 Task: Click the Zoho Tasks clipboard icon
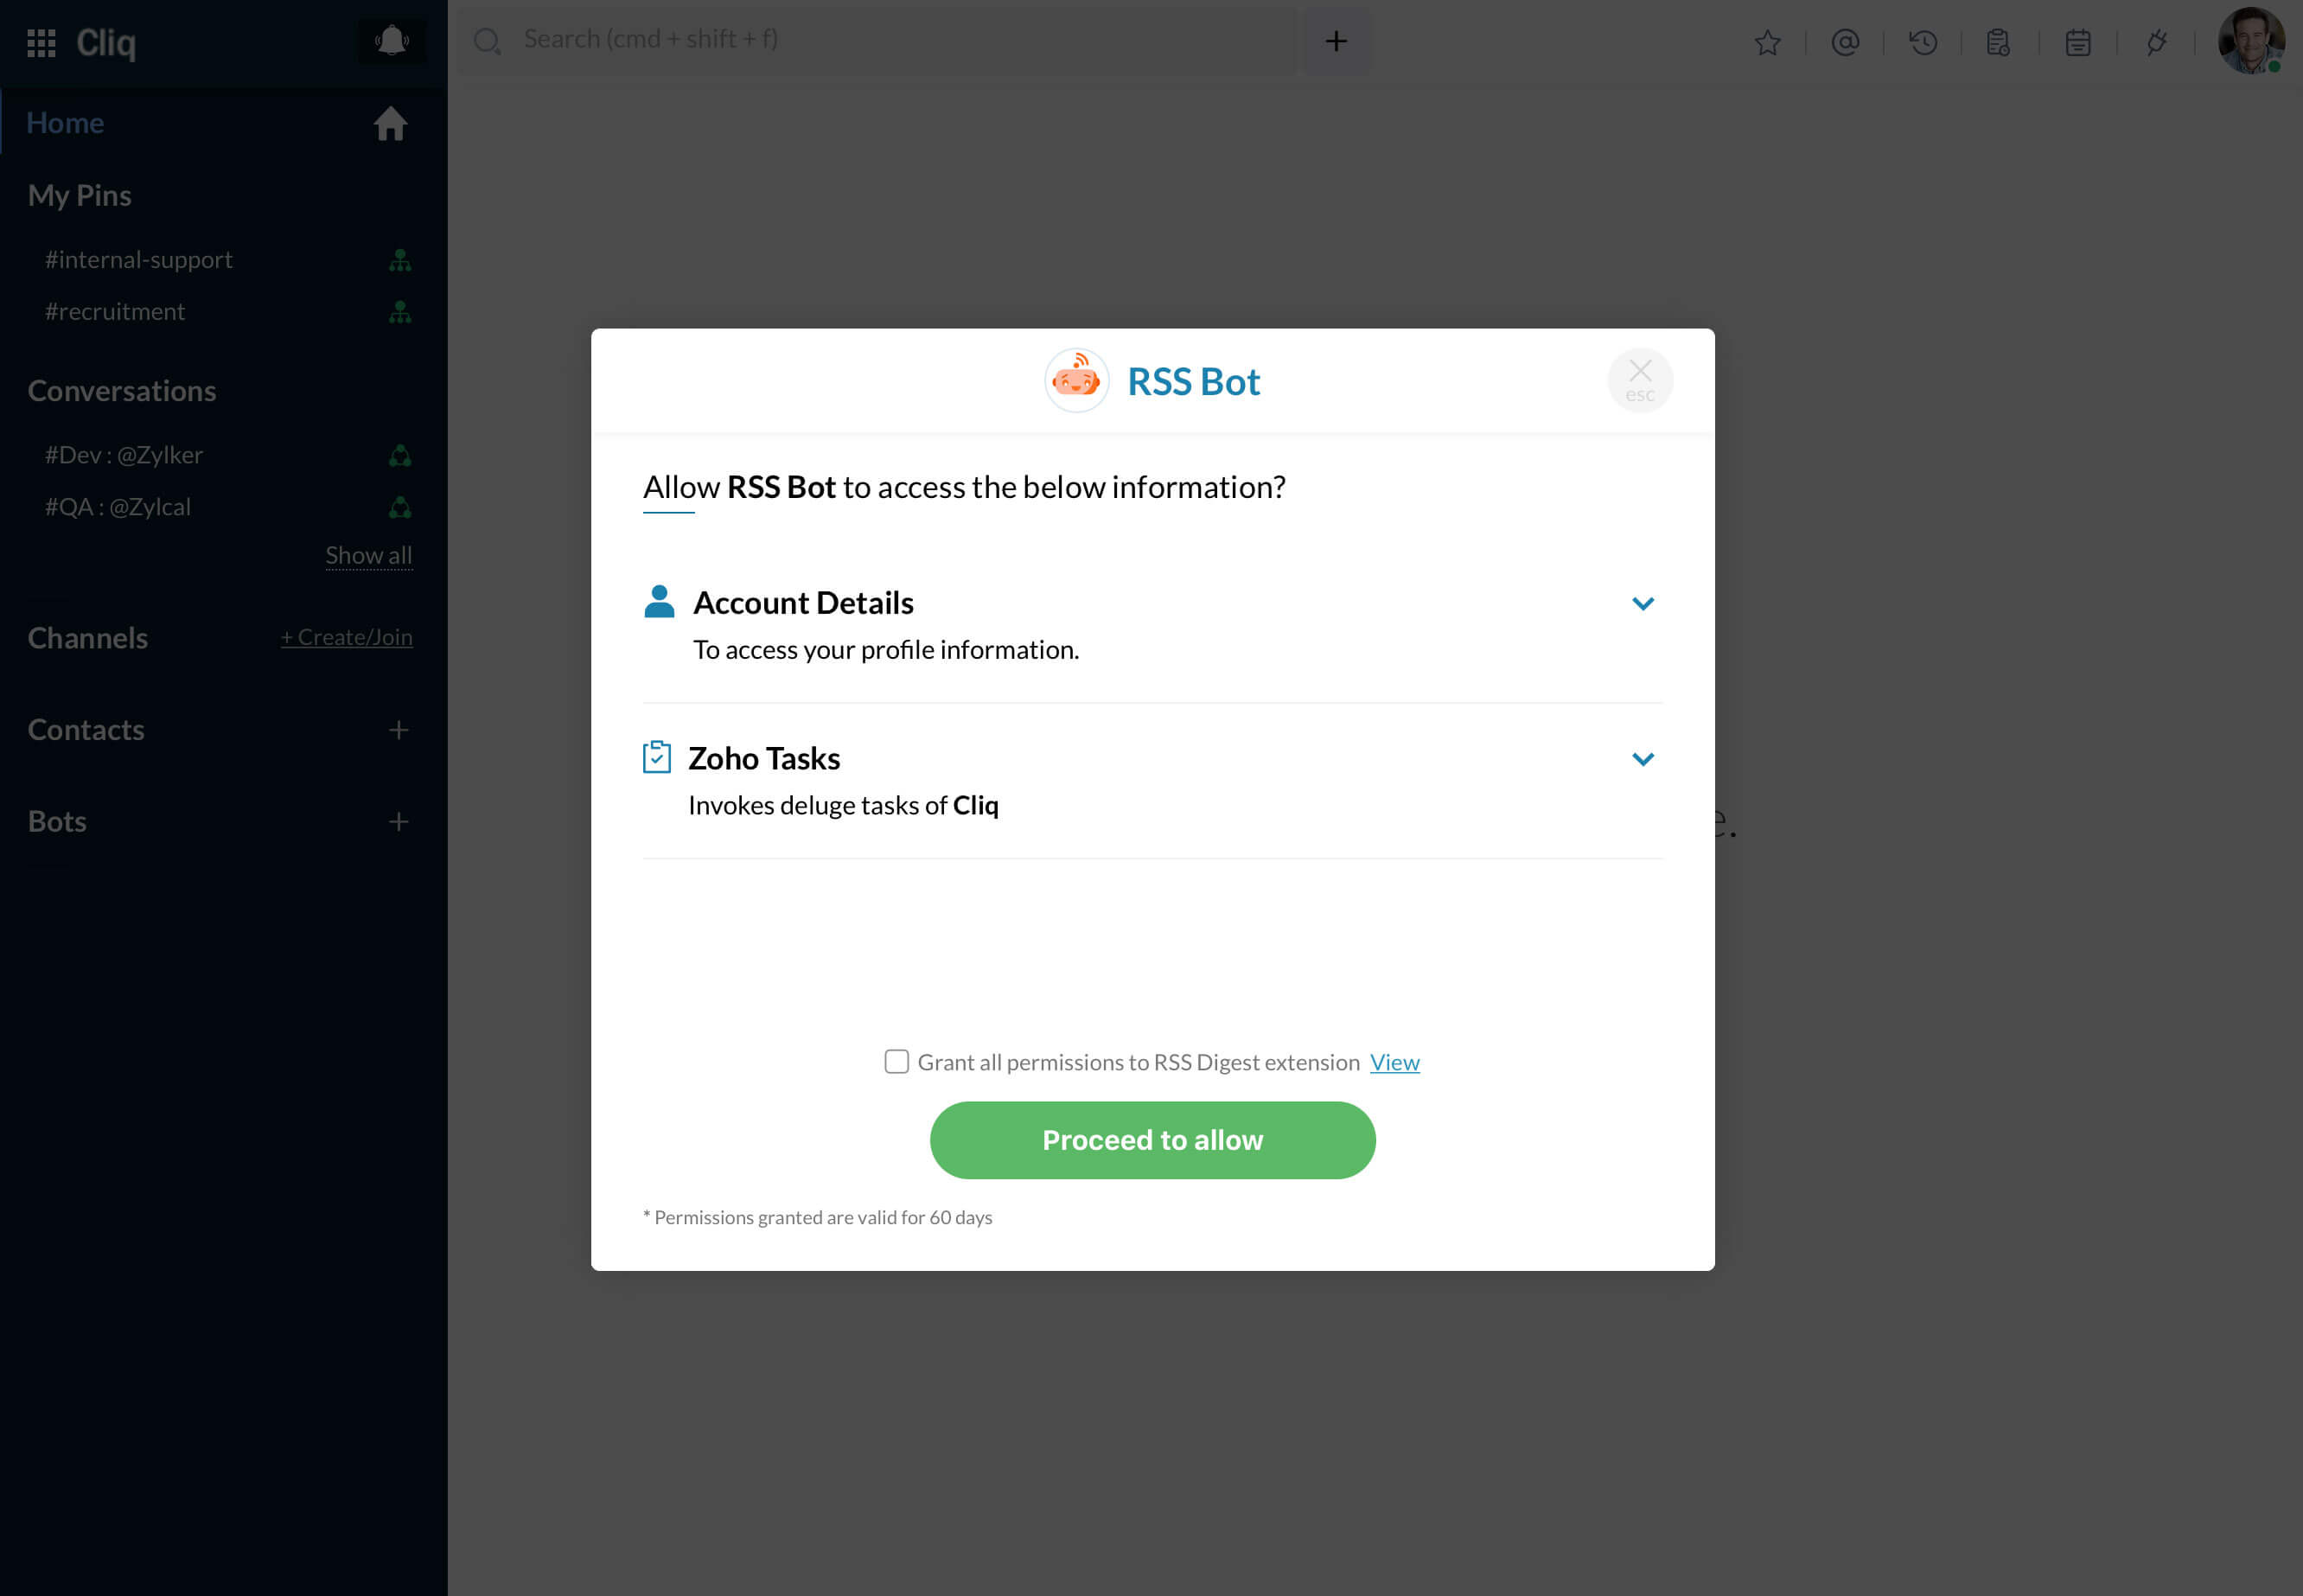tap(656, 757)
